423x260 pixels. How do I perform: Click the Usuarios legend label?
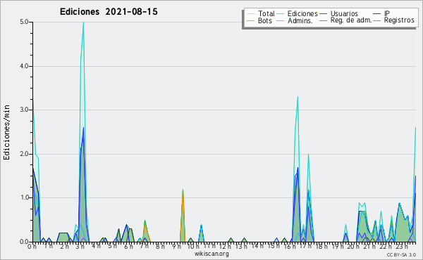pyautogui.click(x=344, y=13)
